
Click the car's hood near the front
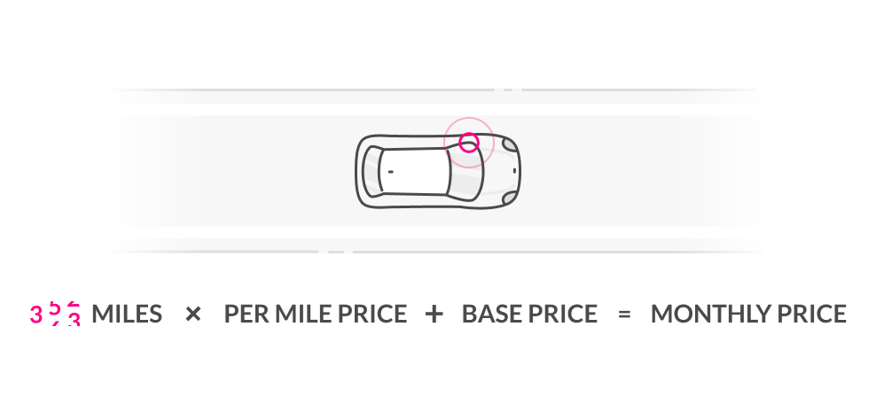click(x=500, y=173)
